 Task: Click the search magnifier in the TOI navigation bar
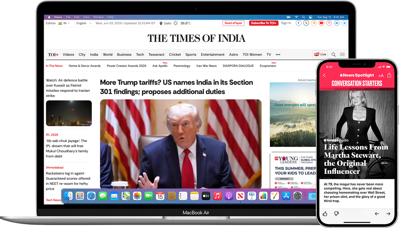pyautogui.click(x=333, y=54)
